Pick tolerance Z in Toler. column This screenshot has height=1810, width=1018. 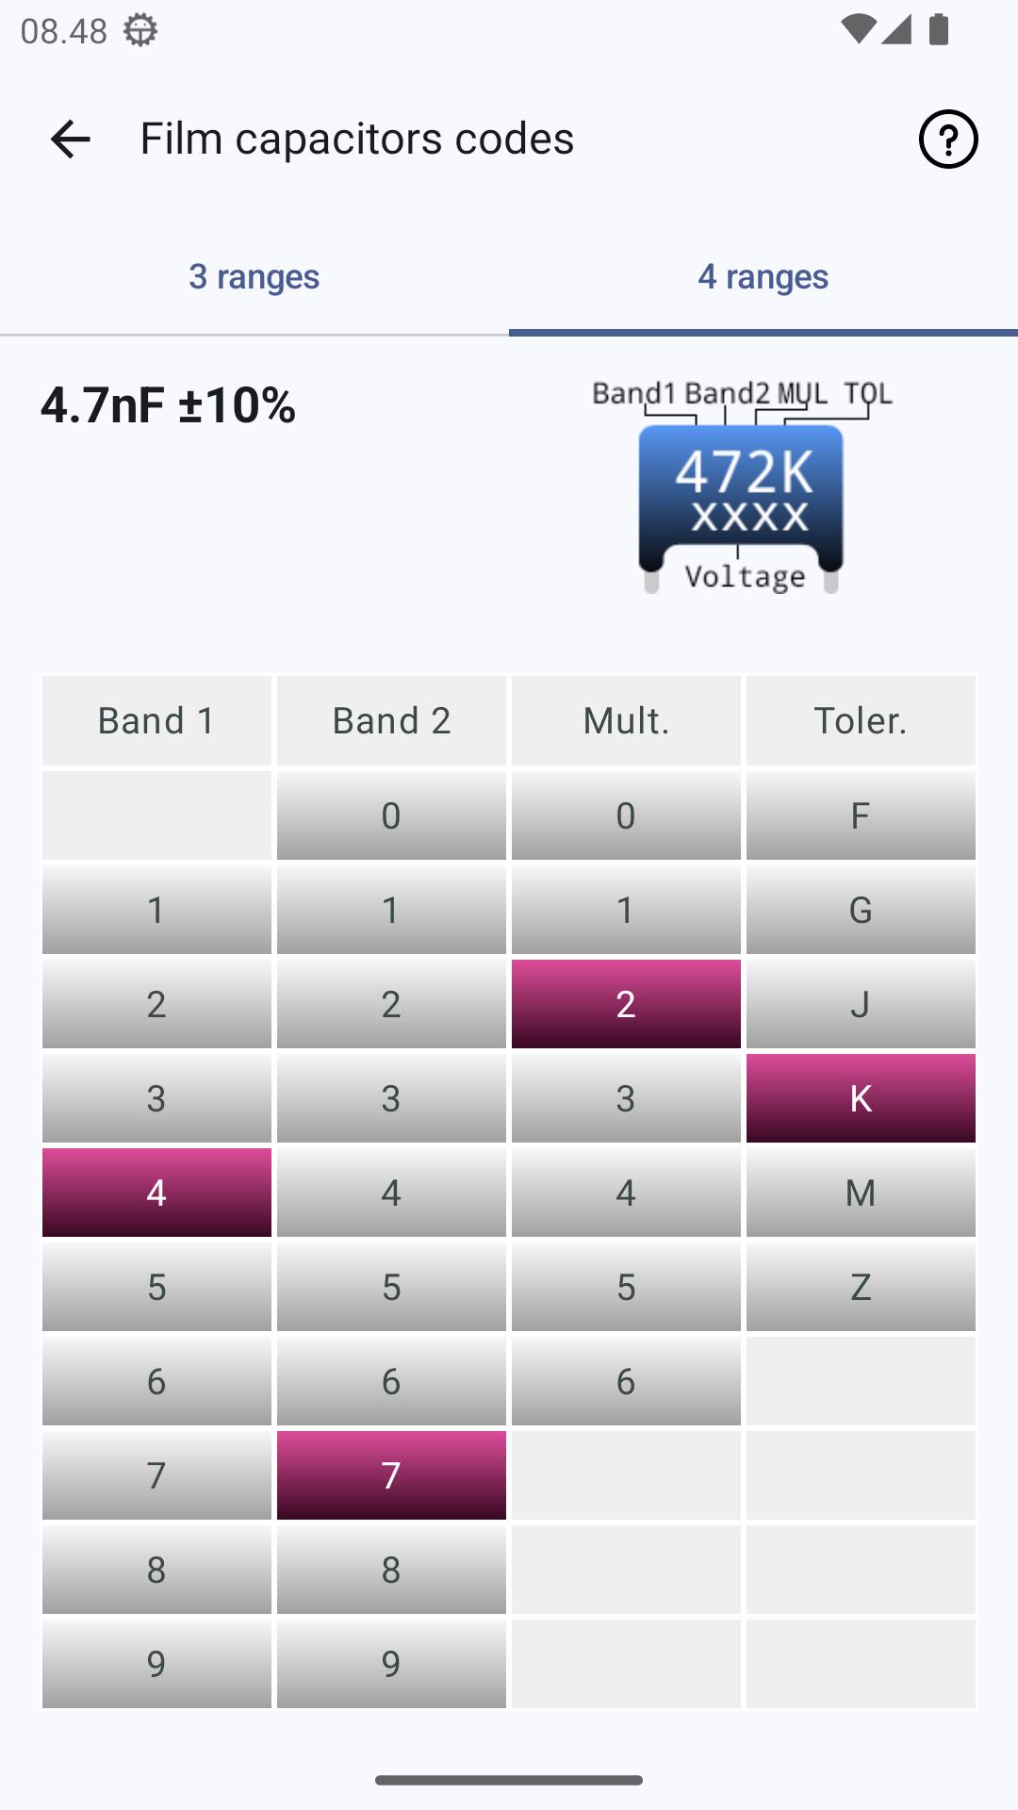[x=861, y=1287]
